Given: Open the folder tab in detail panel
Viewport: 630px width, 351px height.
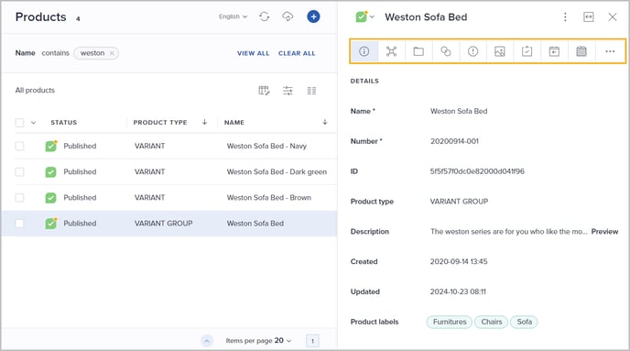Looking at the screenshot, I should (x=418, y=51).
